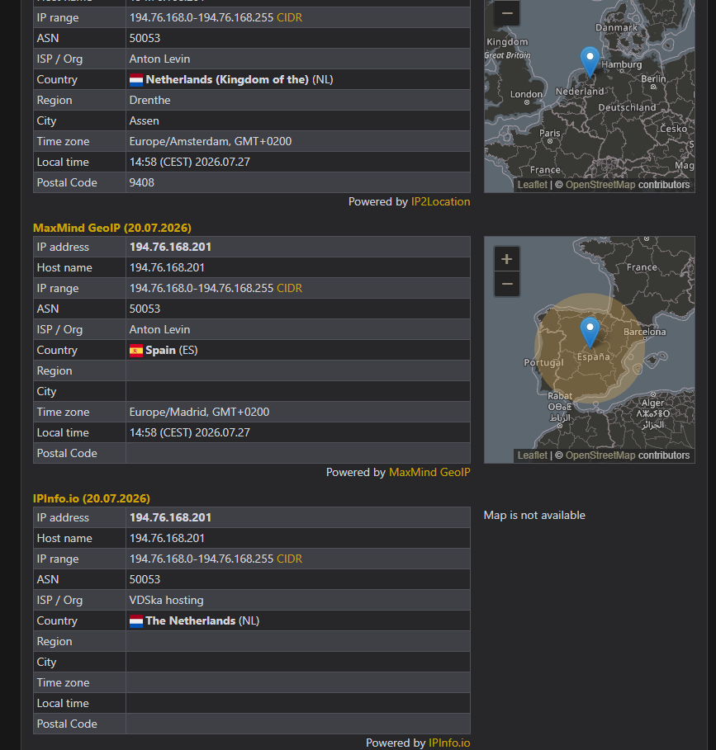Viewport: 716px width, 750px height.
Task: Select the Drenthe region value
Action: (149, 101)
